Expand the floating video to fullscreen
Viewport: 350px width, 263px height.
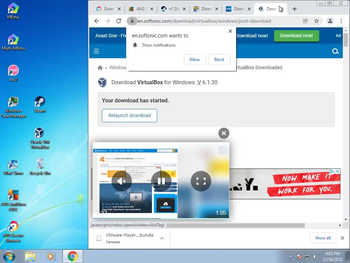(201, 181)
